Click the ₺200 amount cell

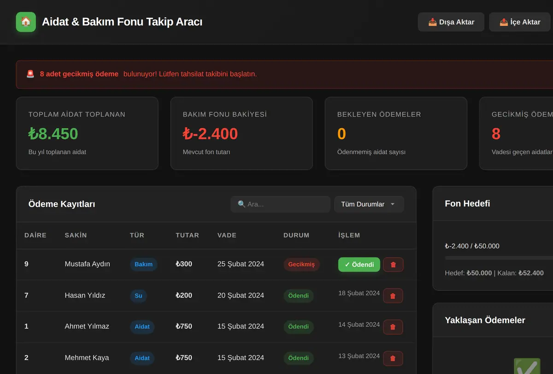click(x=184, y=295)
